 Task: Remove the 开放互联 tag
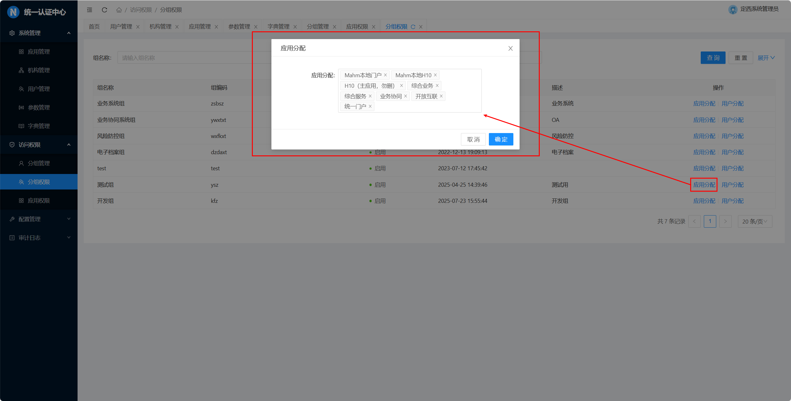[x=441, y=96]
